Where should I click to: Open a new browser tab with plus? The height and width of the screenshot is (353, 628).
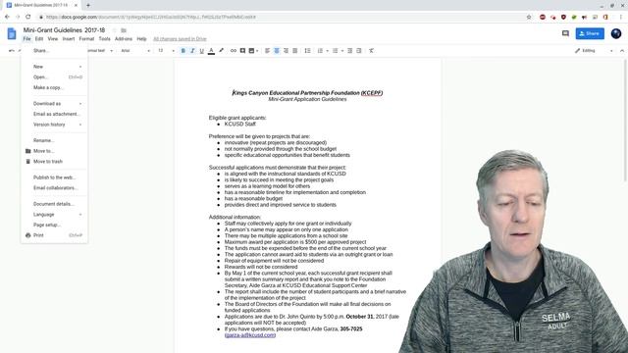(88, 5)
